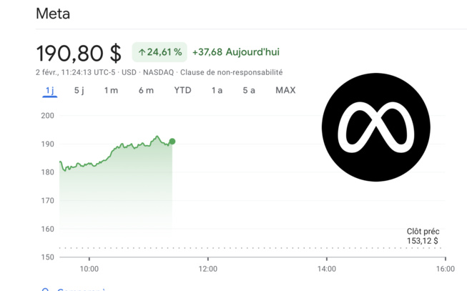The width and height of the screenshot is (467, 291).
Task: Click the Clôt préc 153,12 $ label
Action: point(423,236)
